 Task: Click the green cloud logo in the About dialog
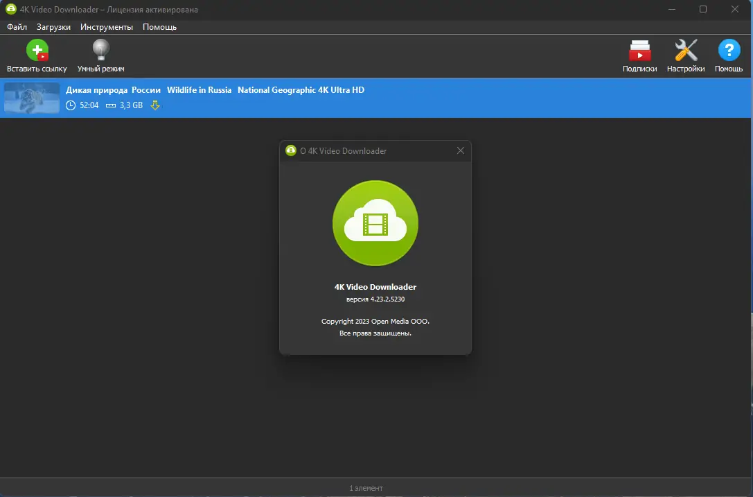pyautogui.click(x=375, y=223)
